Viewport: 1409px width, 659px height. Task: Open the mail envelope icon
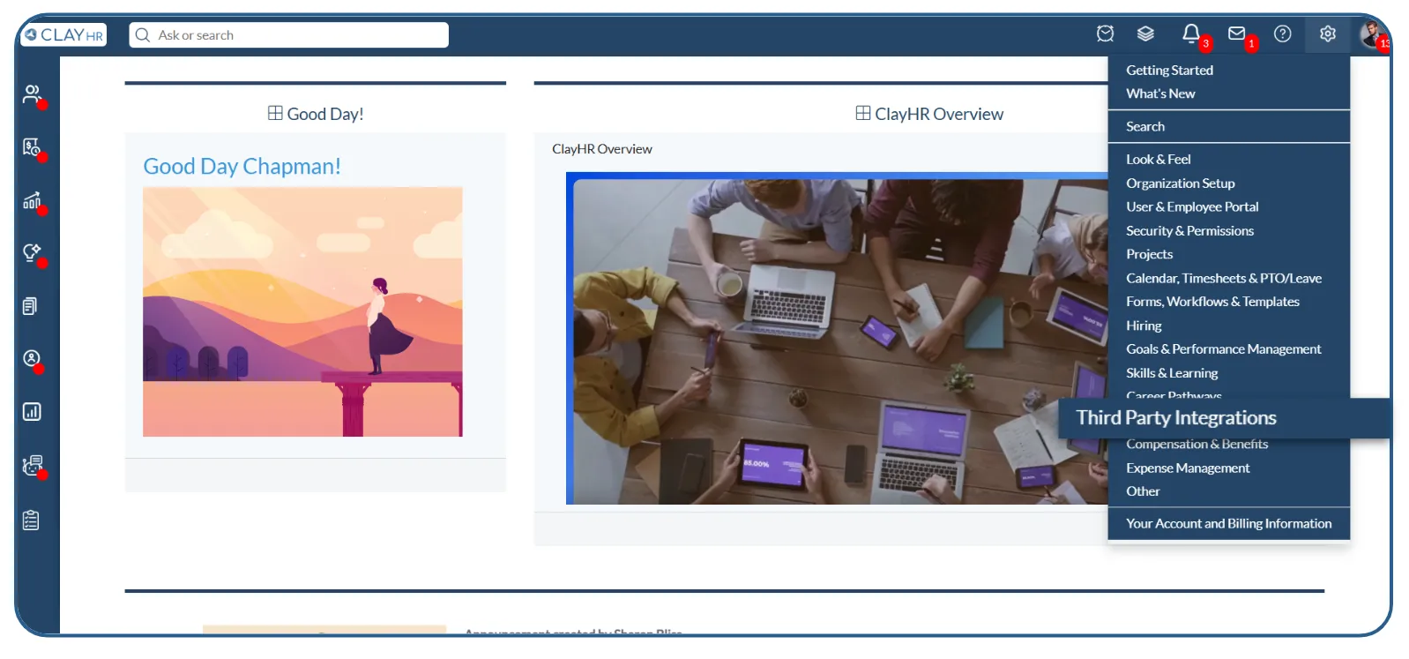tap(1237, 34)
